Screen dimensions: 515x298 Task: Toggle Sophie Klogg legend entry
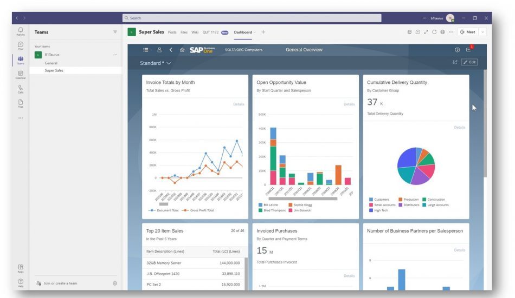(x=300, y=205)
